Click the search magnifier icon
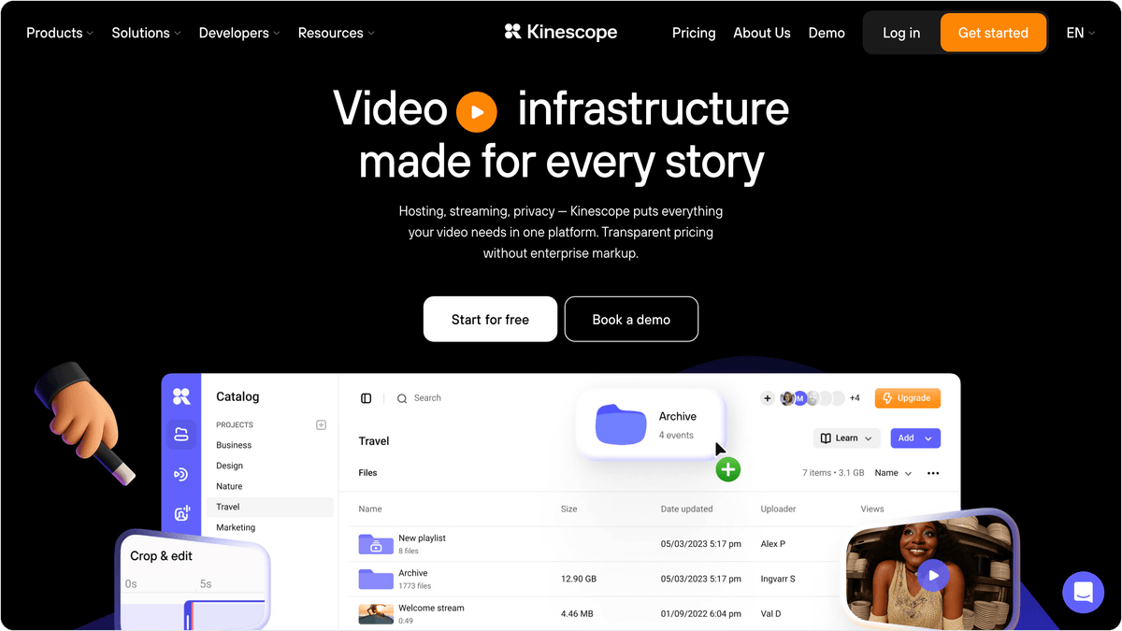 (x=402, y=398)
